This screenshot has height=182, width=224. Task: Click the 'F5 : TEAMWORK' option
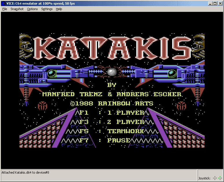click(112, 131)
